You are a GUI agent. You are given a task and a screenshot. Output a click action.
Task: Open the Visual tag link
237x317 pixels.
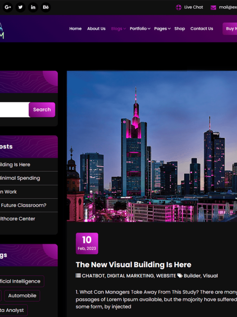[x=210, y=276]
